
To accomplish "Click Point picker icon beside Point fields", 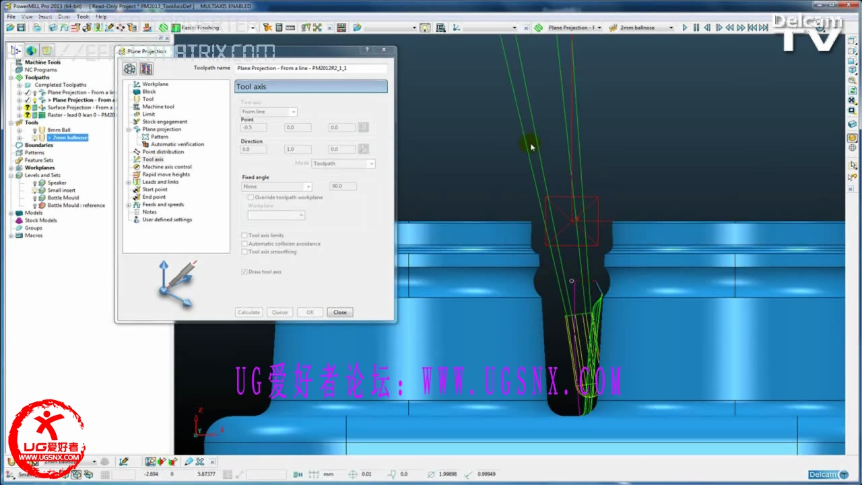I will click(x=364, y=127).
